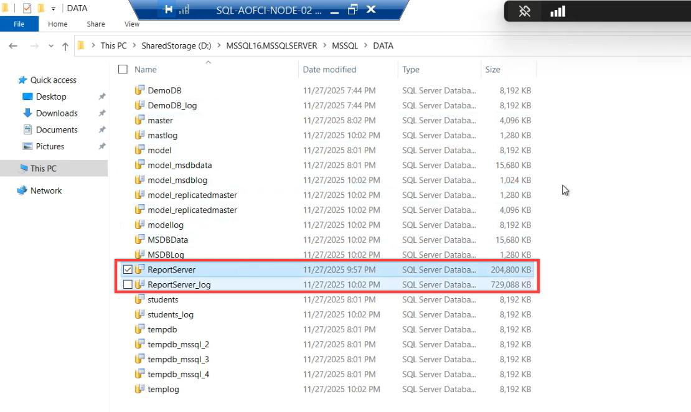Select the MSDBData file icon
Image resolution: width=691 pixels, height=412 pixels.
tap(139, 240)
